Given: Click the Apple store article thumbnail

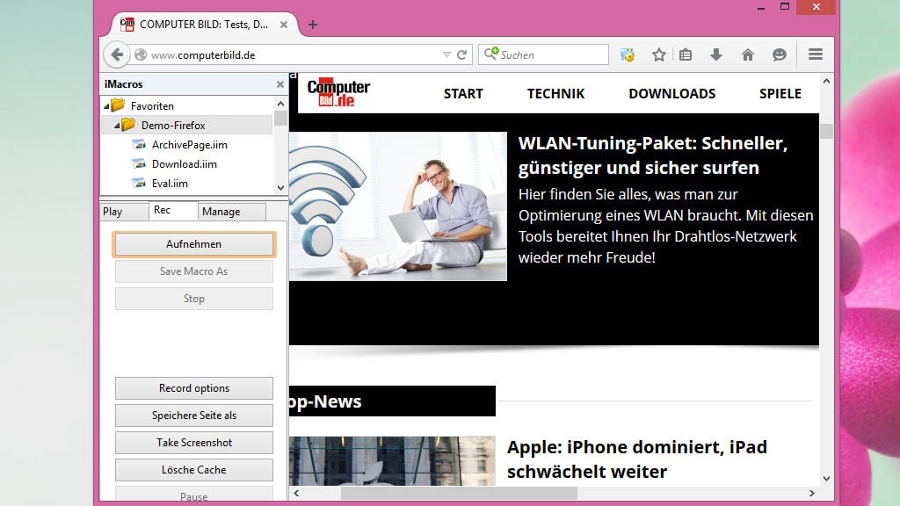Looking at the screenshot, I should [x=392, y=460].
